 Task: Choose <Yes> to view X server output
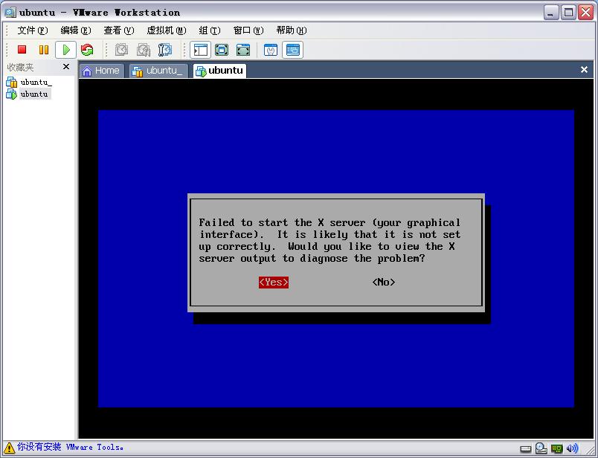pos(274,283)
